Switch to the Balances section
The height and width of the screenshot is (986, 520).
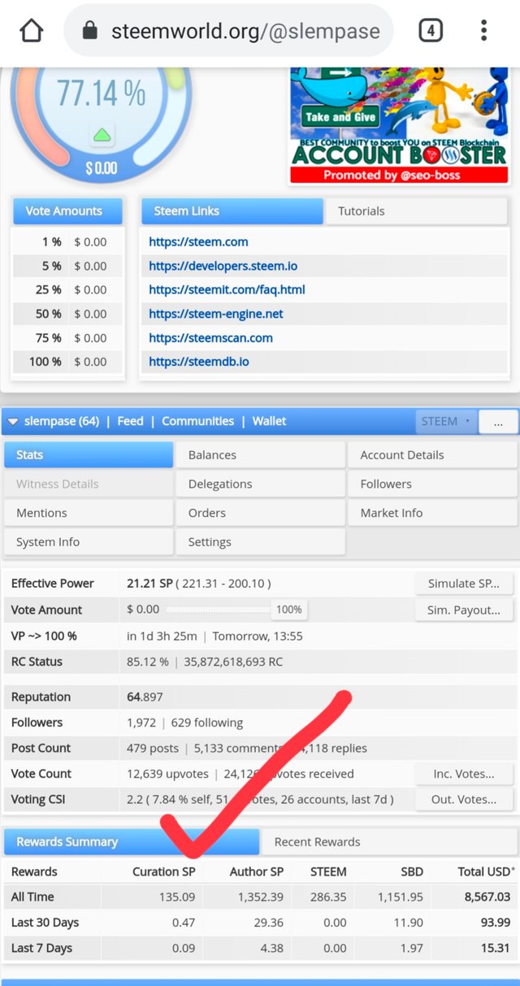[x=260, y=455]
